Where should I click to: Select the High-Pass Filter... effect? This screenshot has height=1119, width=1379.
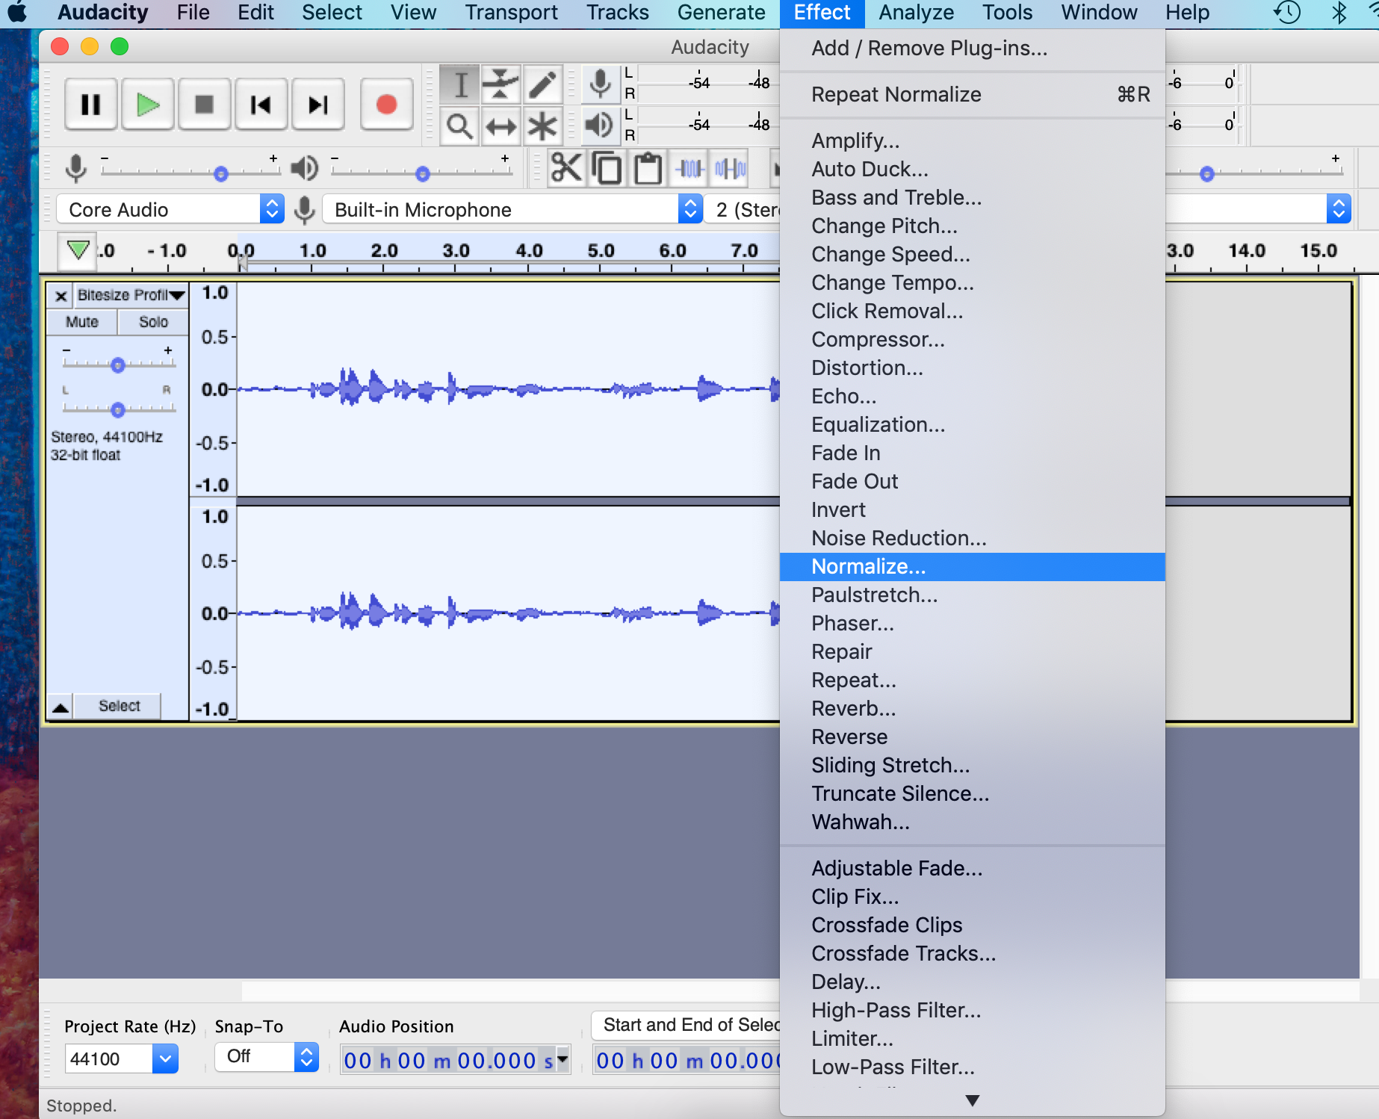972,1011
